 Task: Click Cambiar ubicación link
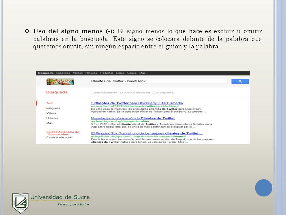tap(60, 137)
